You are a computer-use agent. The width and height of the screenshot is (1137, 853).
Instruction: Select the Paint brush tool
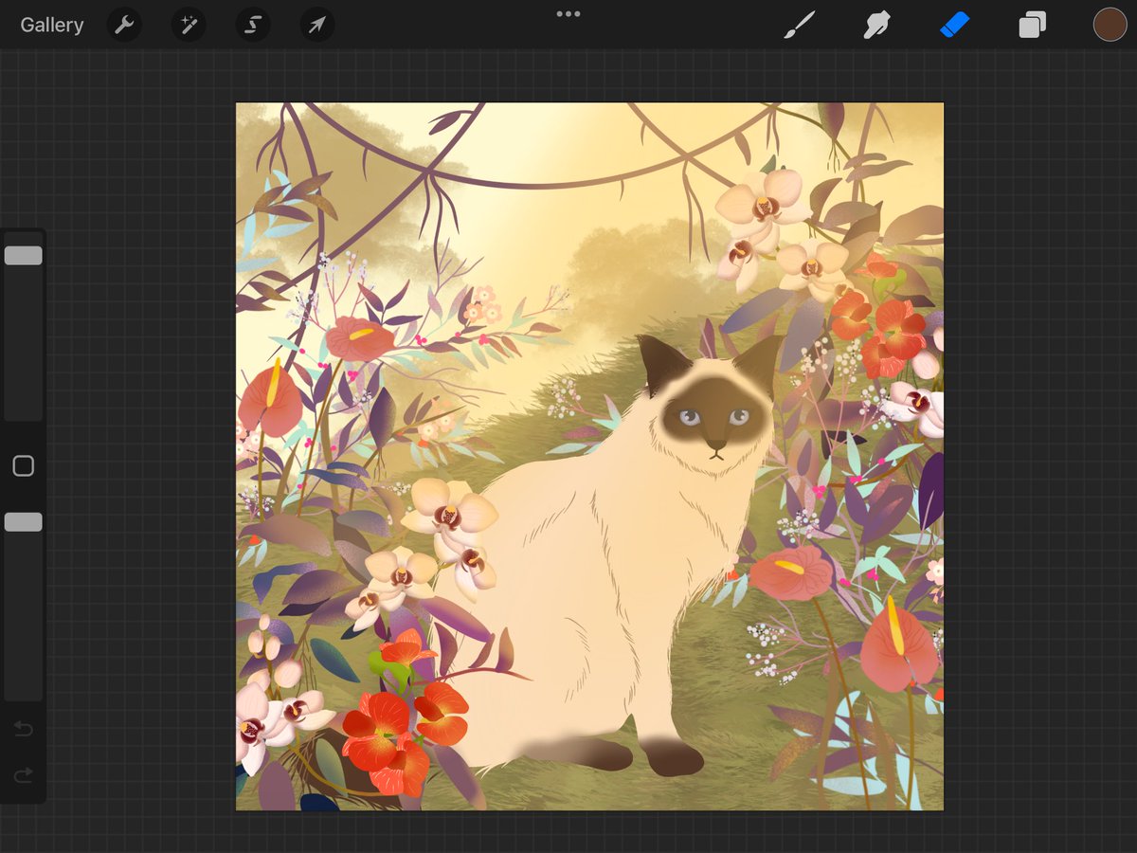coord(800,25)
